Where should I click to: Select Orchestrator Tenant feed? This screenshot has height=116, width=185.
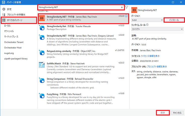tap(14, 42)
